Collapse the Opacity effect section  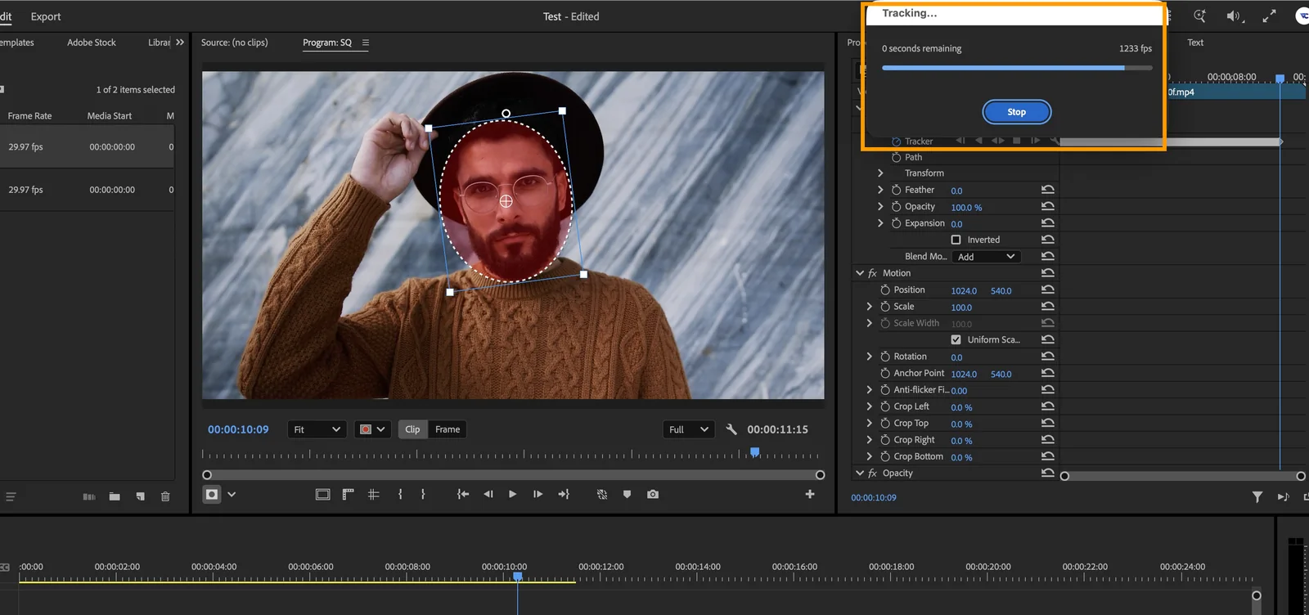[x=860, y=473]
